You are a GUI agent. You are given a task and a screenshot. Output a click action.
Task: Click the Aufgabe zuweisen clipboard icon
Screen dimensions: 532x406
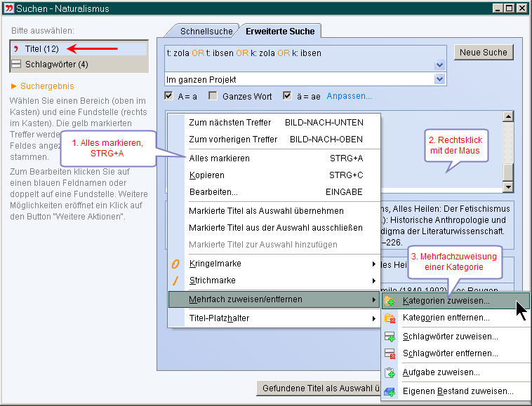point(390,372)
